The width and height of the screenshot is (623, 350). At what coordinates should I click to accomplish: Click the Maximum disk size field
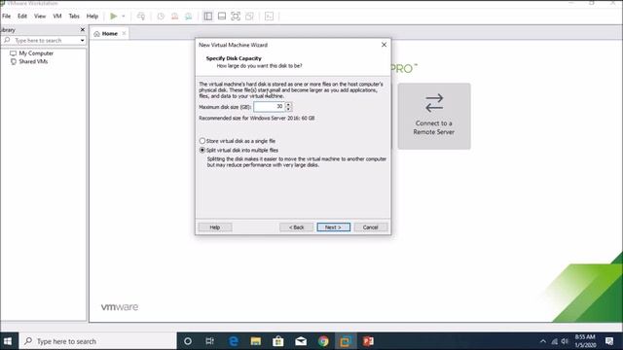point(270,107)
